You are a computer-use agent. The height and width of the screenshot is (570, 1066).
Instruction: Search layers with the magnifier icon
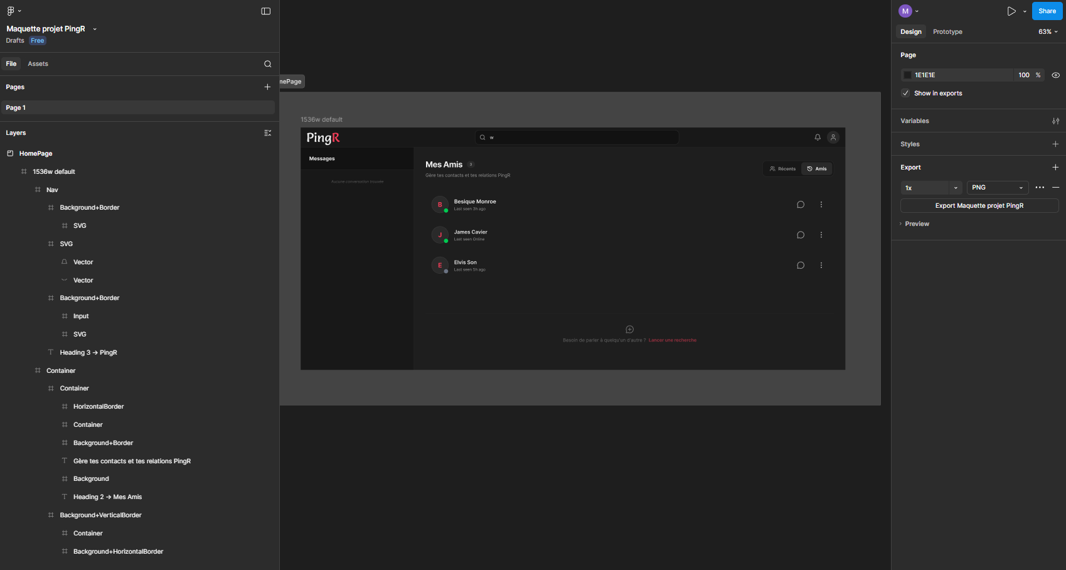[x=268, y=64]
